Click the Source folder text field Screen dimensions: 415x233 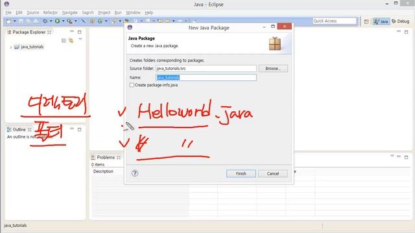pos(206,69)
